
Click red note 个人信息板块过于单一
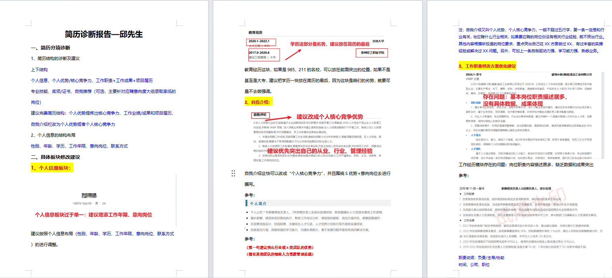tap(93, 215)
